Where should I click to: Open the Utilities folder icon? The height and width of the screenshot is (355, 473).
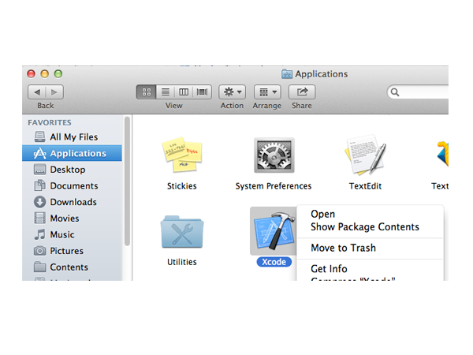(182, 232)
